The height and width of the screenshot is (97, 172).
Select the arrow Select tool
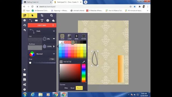[33, 16]
